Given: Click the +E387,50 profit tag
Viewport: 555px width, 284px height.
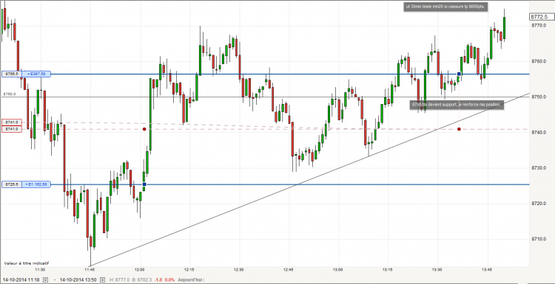Looking at the screenshot, I should click(36, 74).
